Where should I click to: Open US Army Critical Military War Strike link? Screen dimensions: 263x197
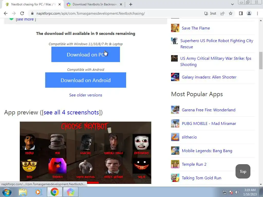coord(216,62)
